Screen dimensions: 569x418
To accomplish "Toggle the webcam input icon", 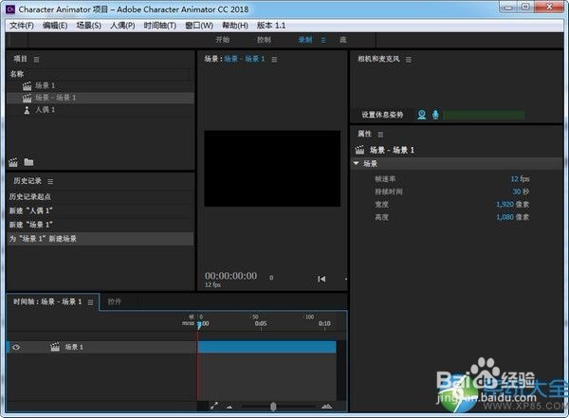I will point(422,115).
